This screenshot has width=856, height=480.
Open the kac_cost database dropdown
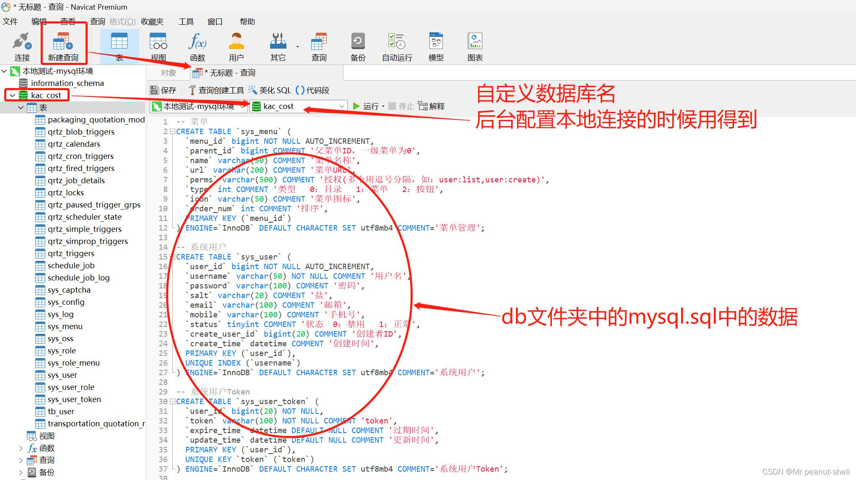[x=341, y=106]
